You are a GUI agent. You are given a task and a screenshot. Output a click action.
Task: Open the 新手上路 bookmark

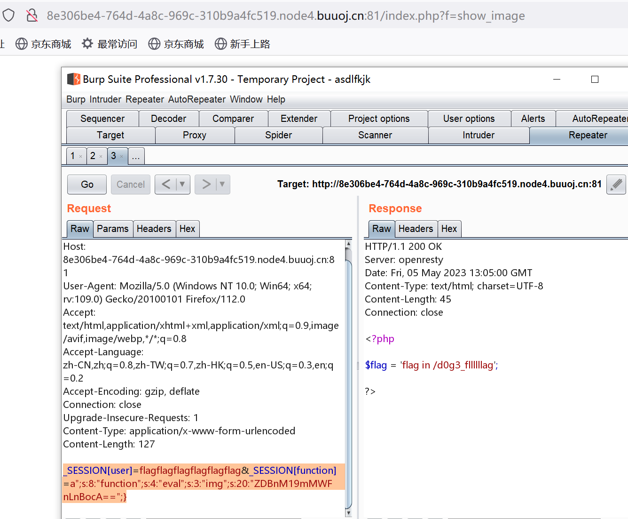coord(243,44)
